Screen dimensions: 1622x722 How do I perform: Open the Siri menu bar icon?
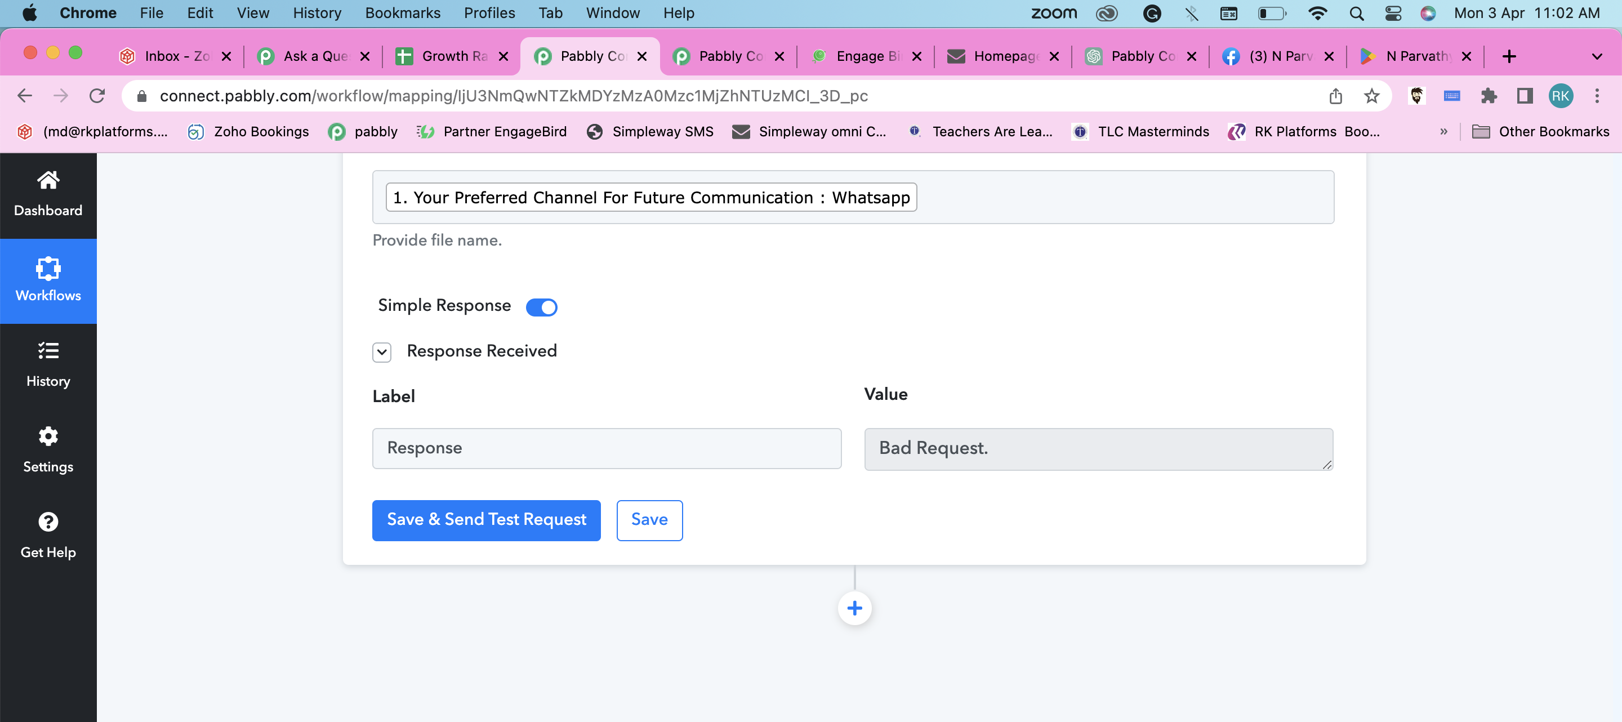(1428, 13)
